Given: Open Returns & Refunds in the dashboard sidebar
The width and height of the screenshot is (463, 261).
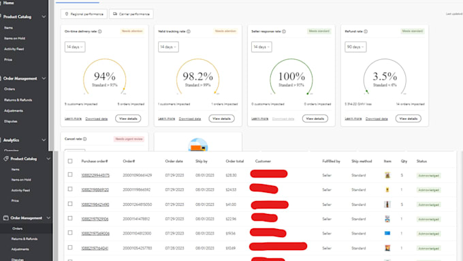Looking at the screenshot, I should 18,100.
